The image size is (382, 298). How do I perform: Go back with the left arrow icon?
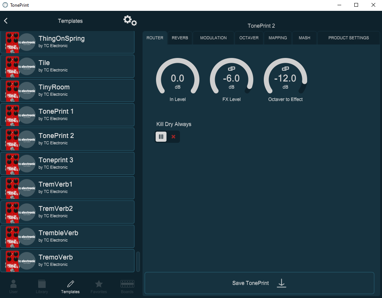tap(6, 21)
